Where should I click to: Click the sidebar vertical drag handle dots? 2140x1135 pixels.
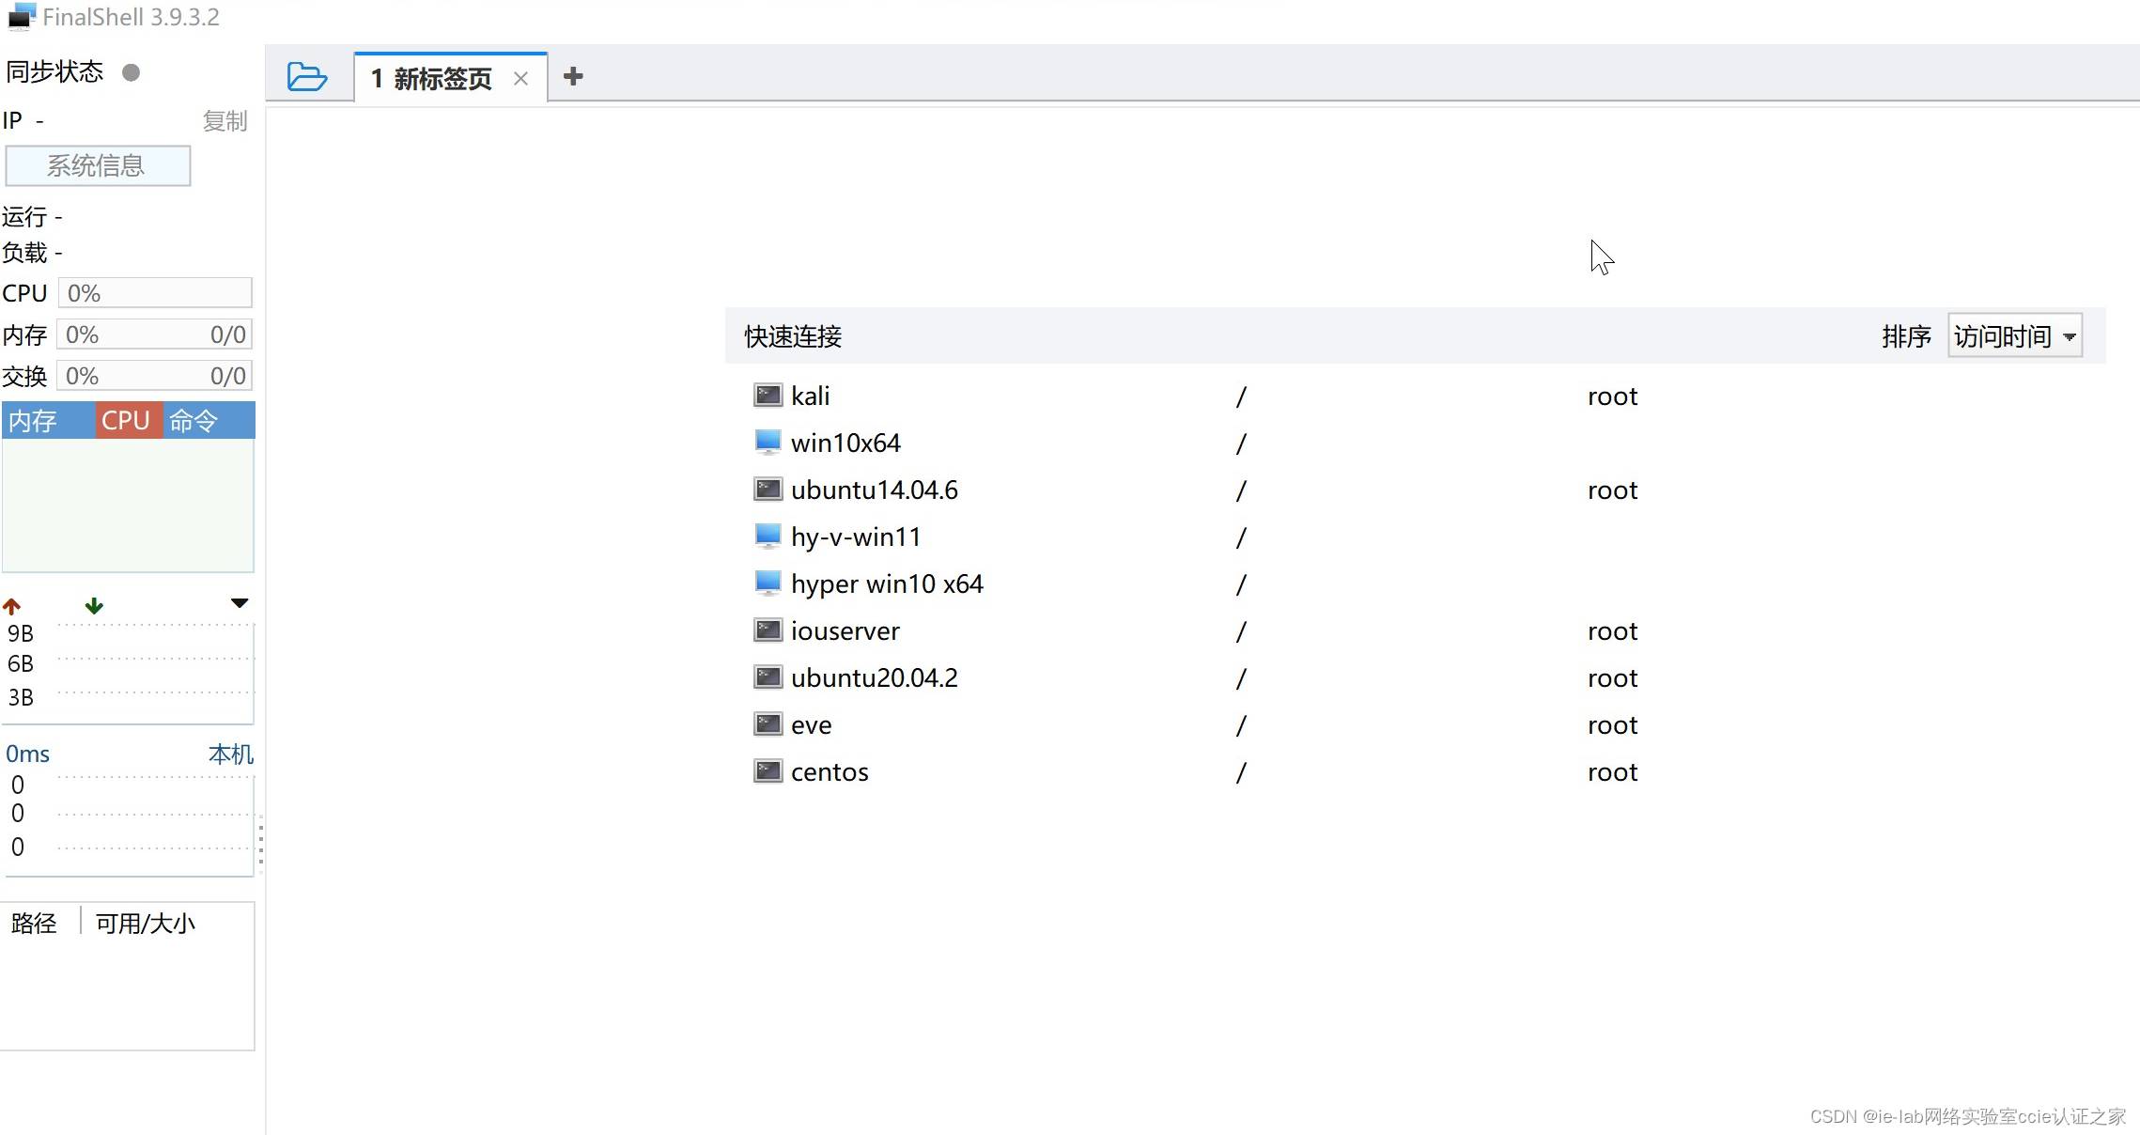click(x=260, y=843)
